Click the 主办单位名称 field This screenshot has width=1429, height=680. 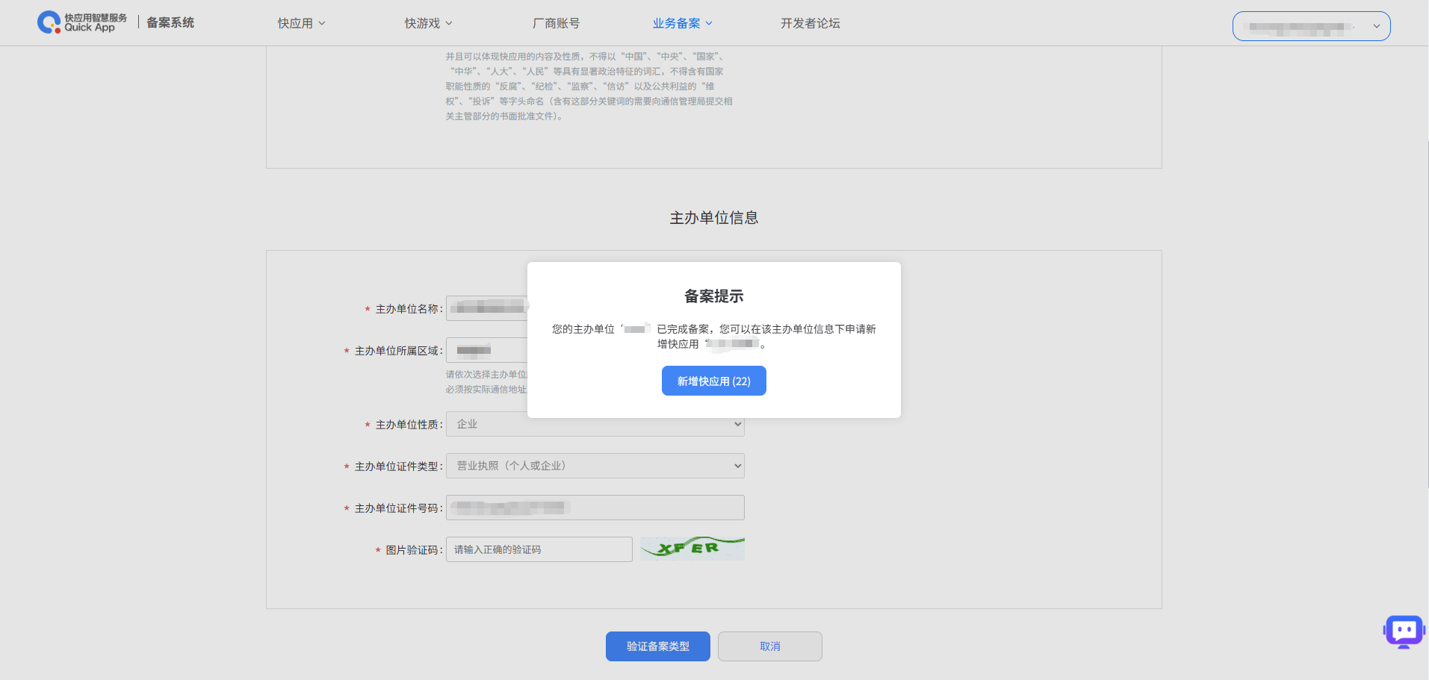(x=486, y=308)
